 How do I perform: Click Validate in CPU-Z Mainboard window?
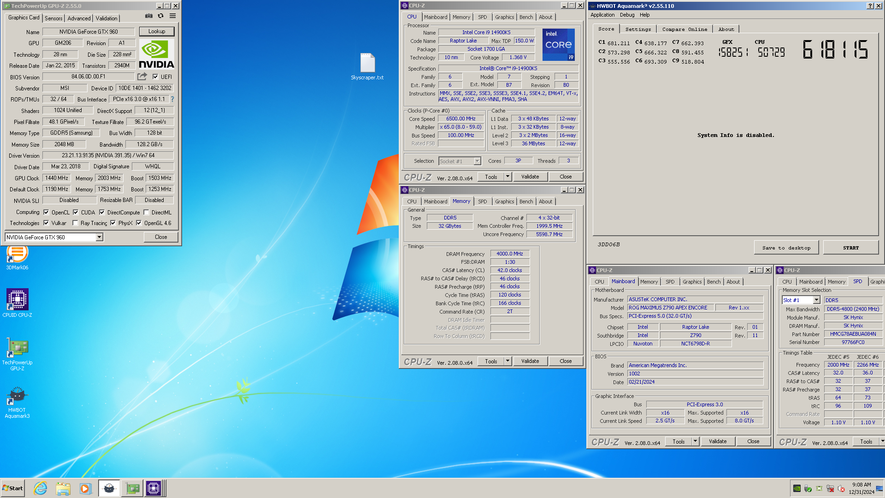(717, 441)
